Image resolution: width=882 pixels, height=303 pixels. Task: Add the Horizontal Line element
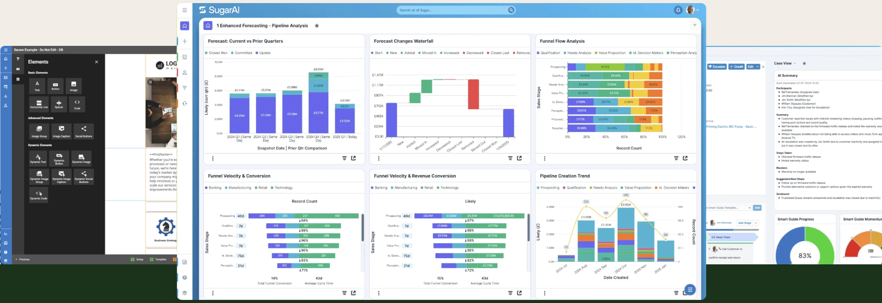point(39,105)
